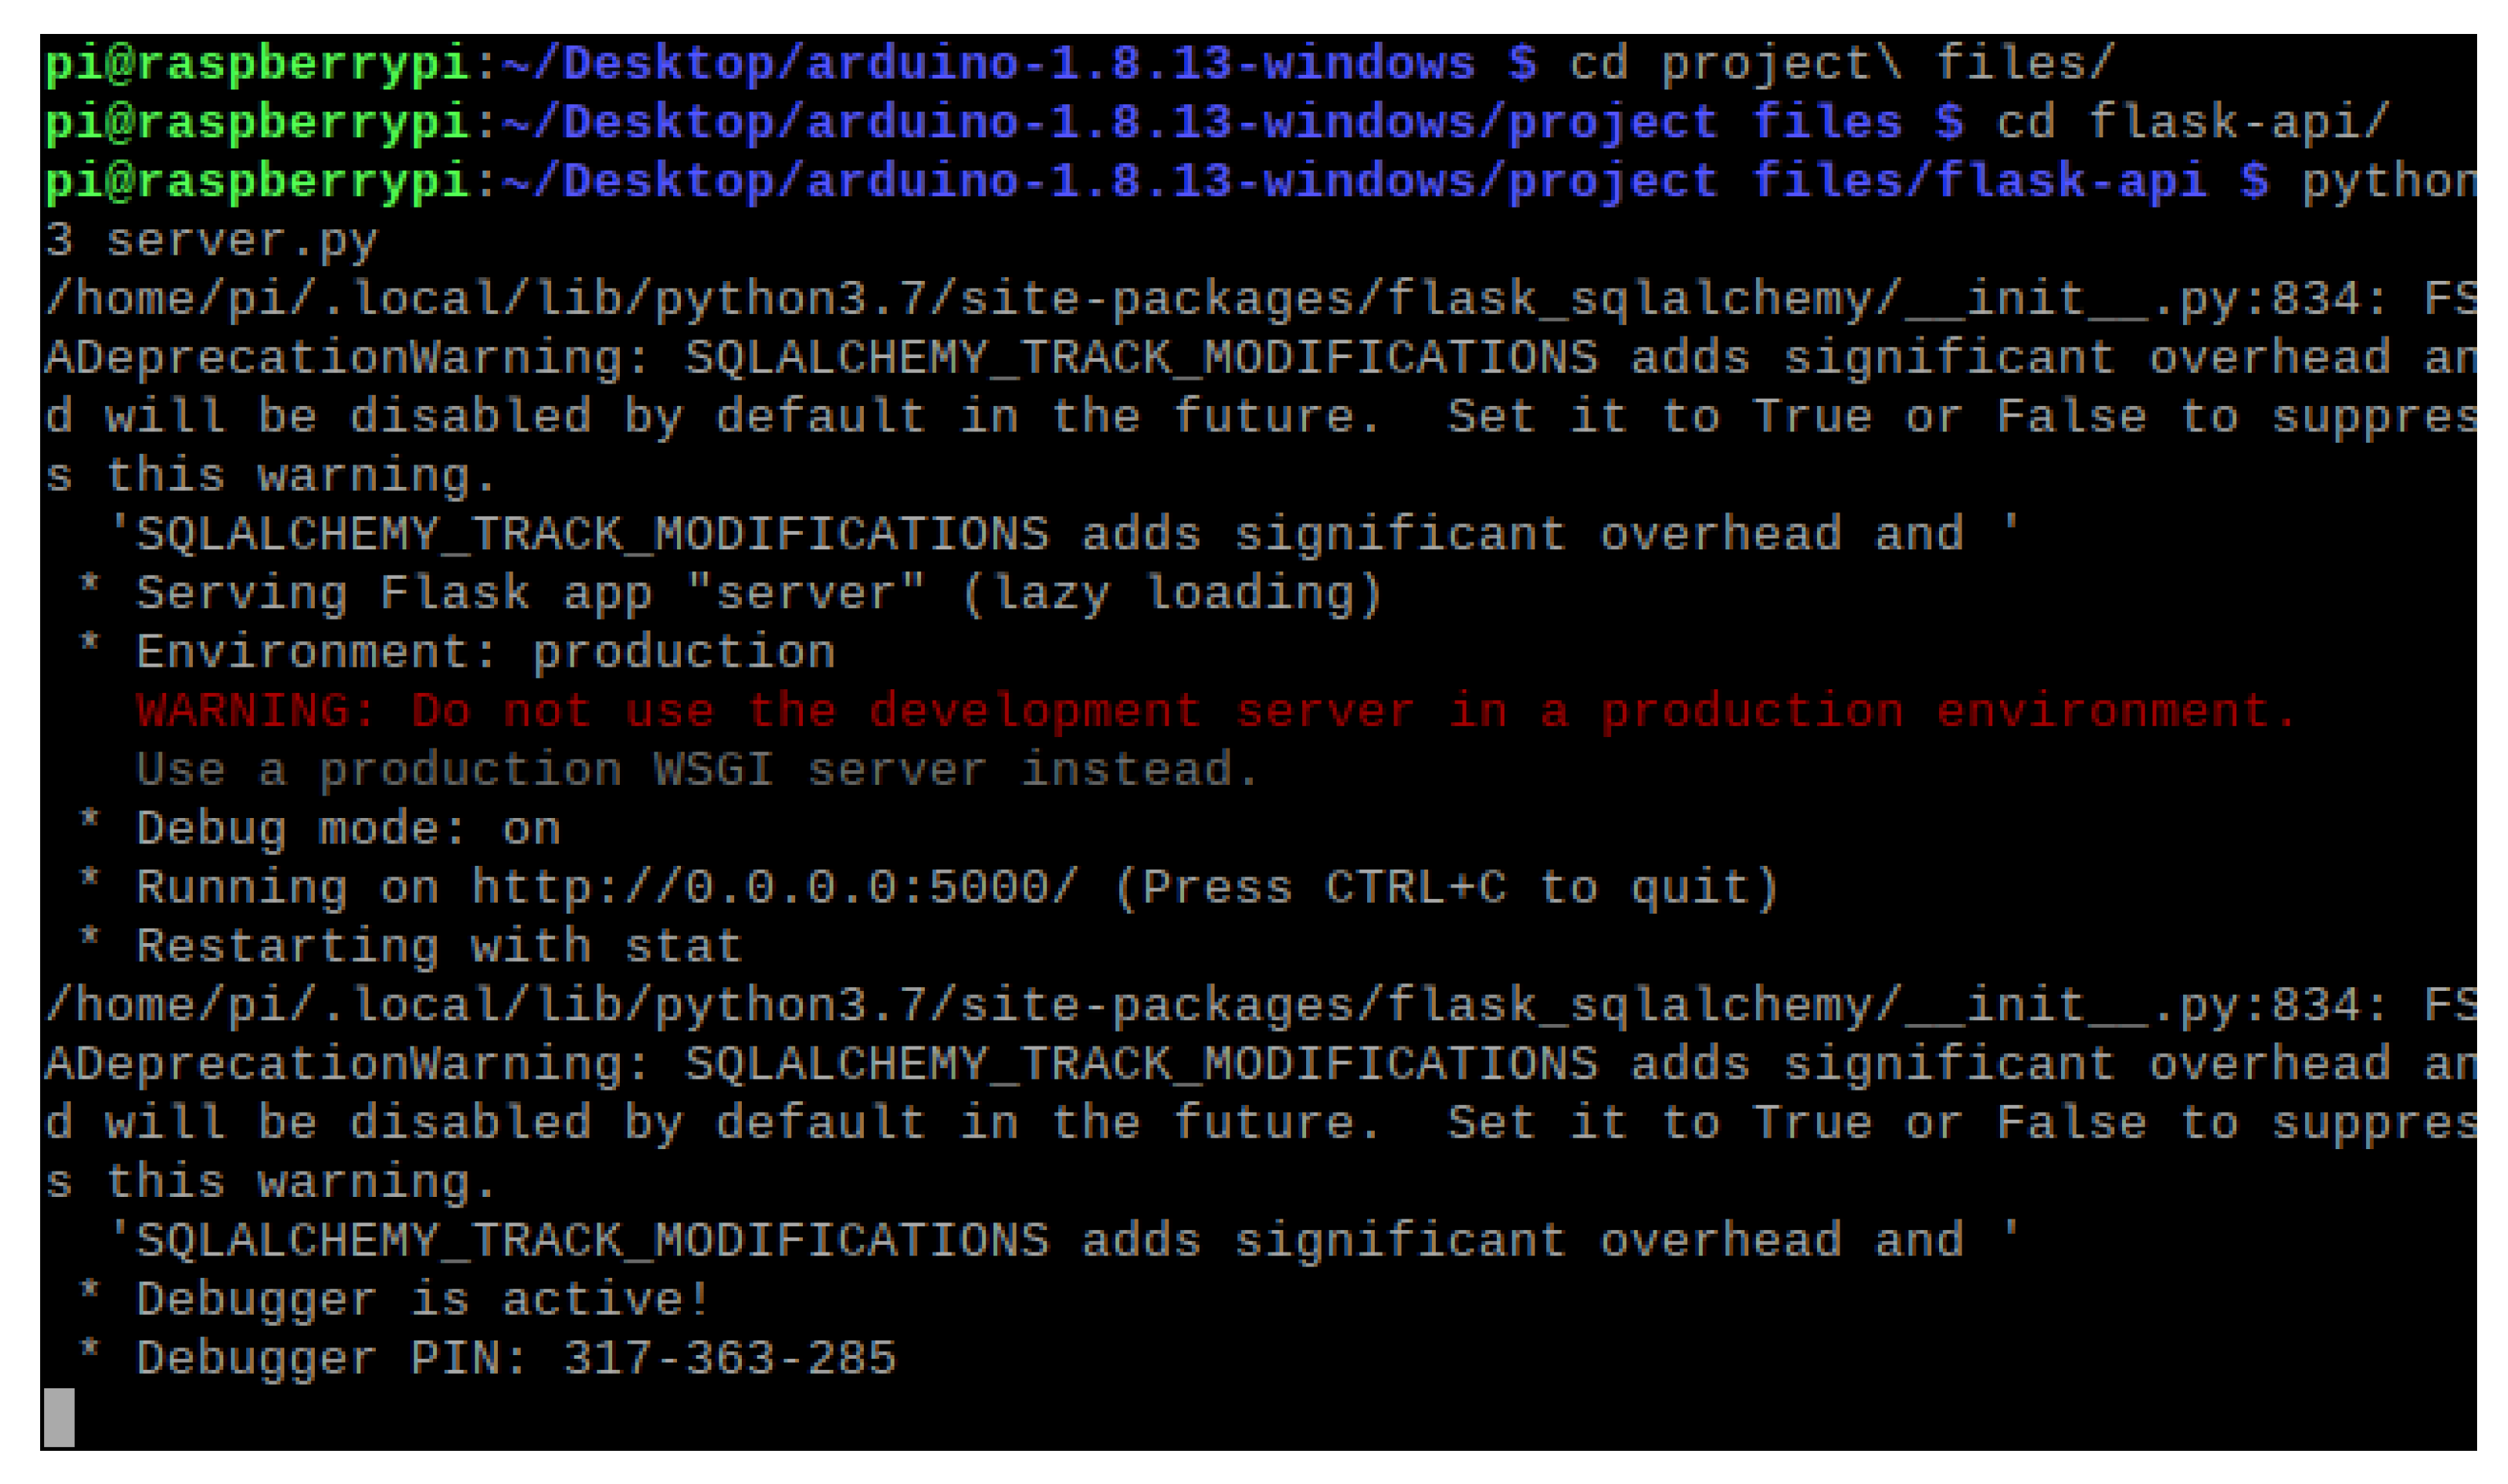Click the "server.py" command argument
Screen dimensions: 2508x1484
(242, 240)
